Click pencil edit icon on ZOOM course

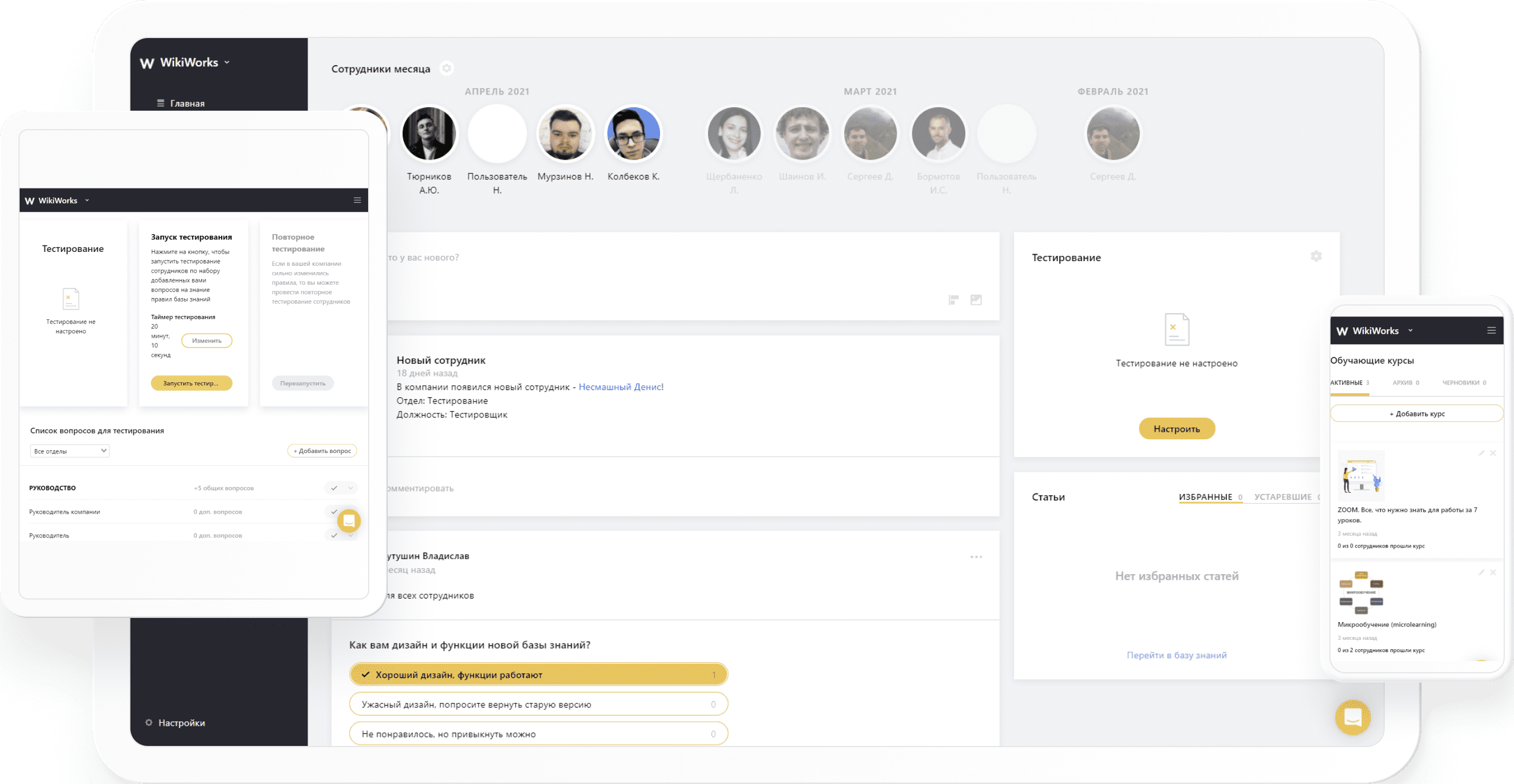[x=1481, y=453]
